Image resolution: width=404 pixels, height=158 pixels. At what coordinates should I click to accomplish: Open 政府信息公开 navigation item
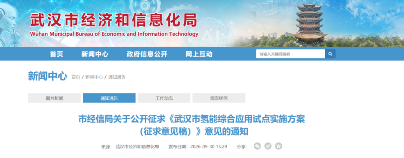click(147, 54)
